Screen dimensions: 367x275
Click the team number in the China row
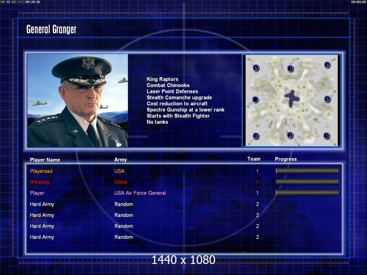(257, 182)
